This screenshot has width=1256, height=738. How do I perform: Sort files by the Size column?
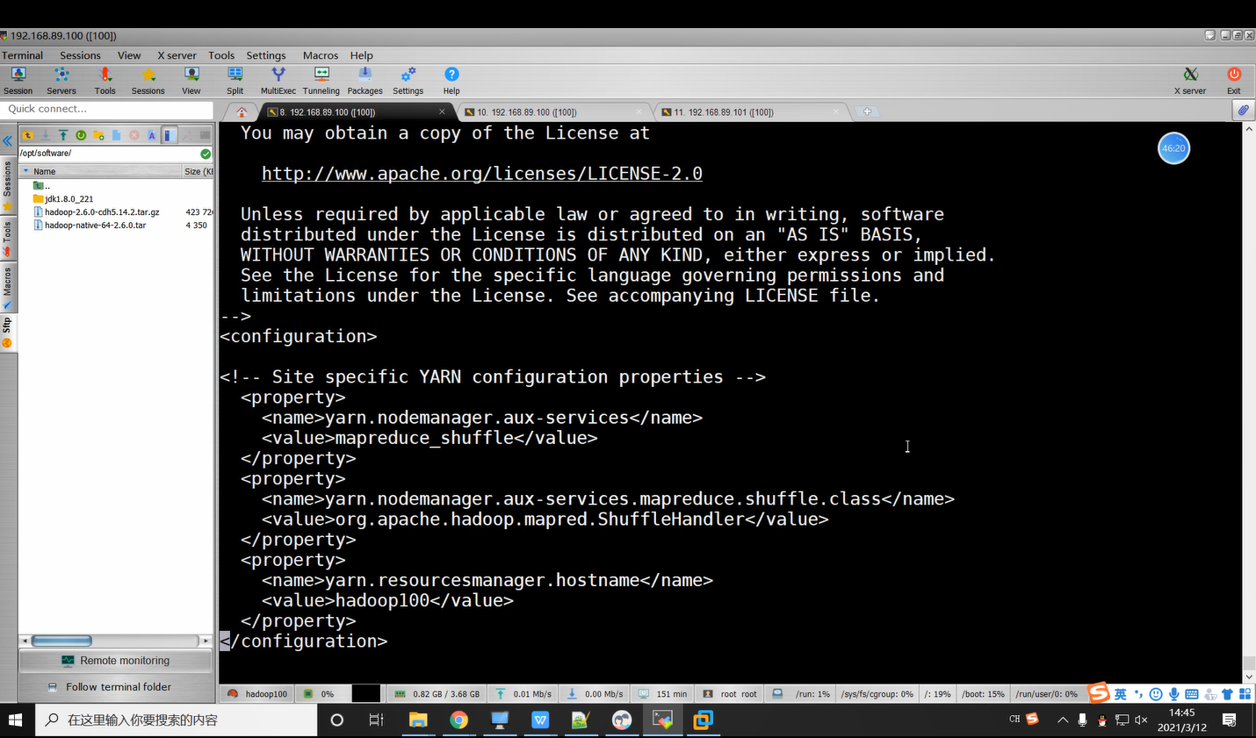[198, 171]
